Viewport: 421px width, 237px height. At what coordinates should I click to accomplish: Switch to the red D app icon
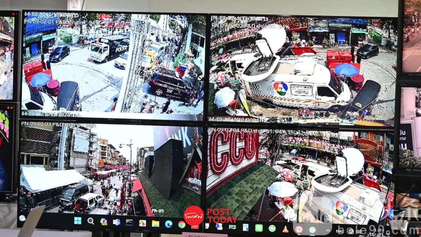point(299,230)
